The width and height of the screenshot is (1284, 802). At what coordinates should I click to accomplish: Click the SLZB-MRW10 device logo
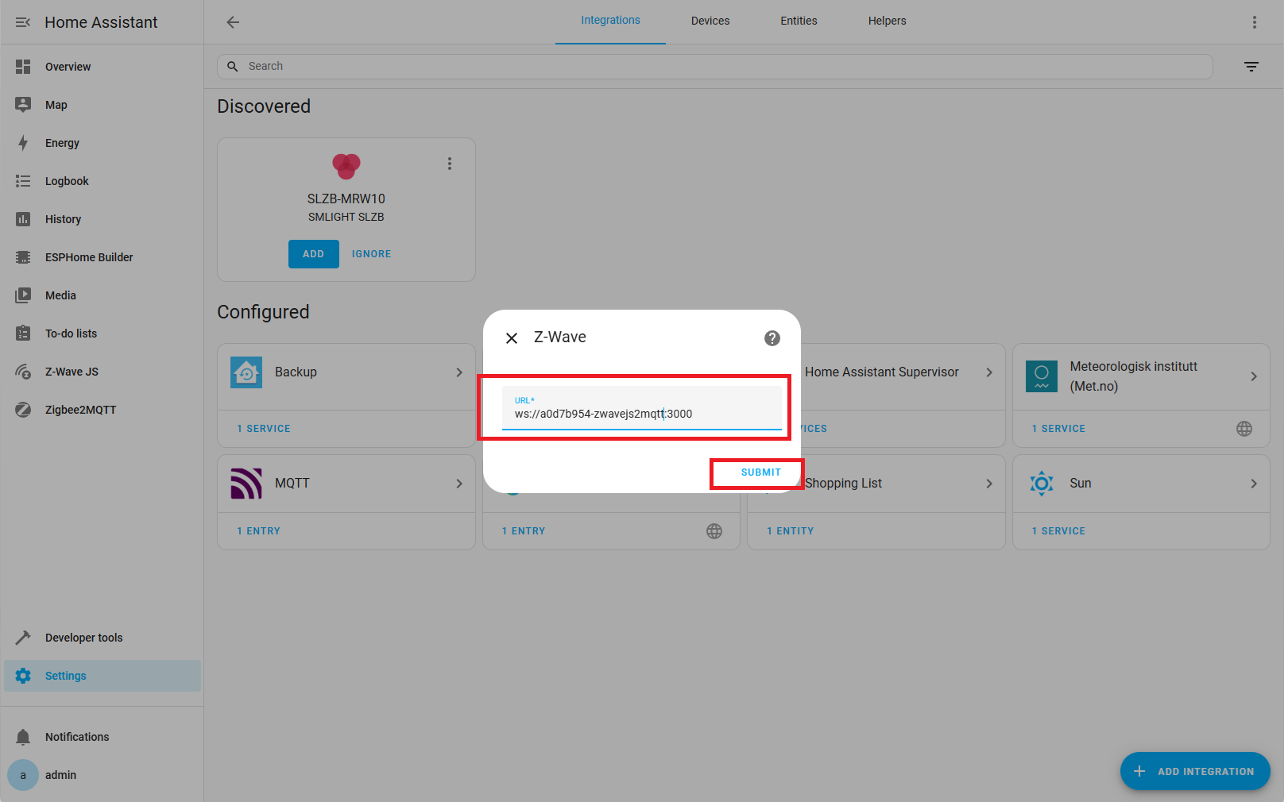tap(346, 166)
